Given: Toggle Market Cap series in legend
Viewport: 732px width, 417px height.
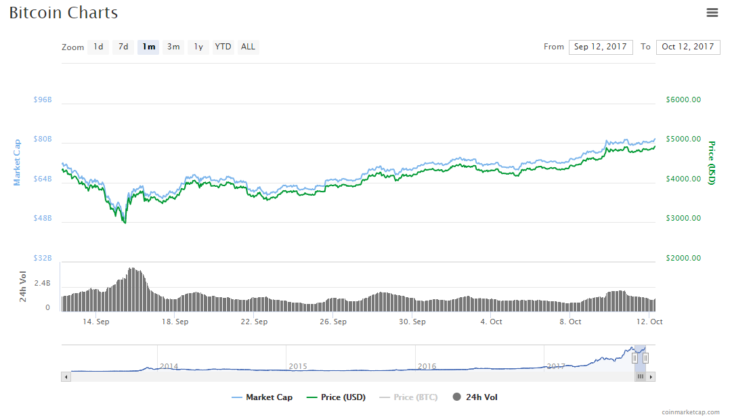Looking at the screenshot, I should point(262,397).
